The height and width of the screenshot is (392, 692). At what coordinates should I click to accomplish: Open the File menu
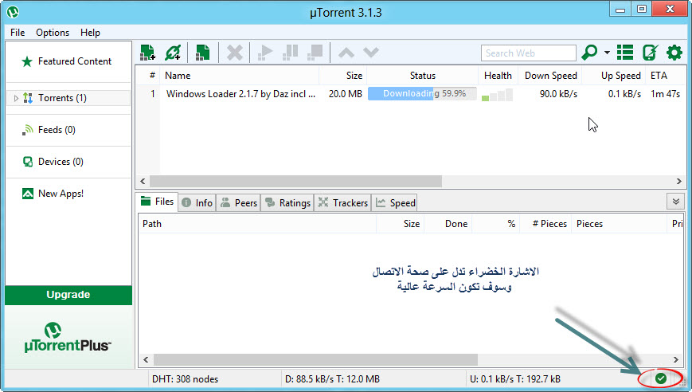pyautogui.click(x=18, y=33)
